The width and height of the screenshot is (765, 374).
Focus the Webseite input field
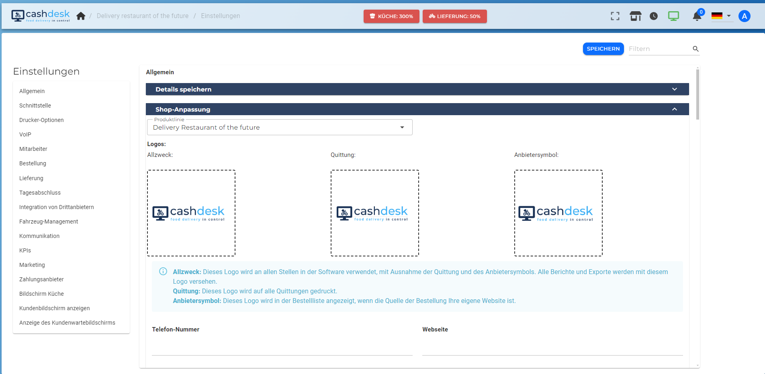point(552,346)
